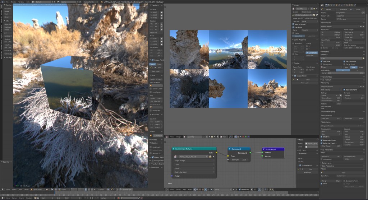Select grease pencil draw icon in Node sidebar
The image size is (368, 200).
pos(299,169)
